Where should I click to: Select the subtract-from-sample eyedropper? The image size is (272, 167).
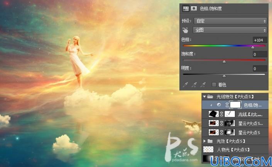(203, 84)
